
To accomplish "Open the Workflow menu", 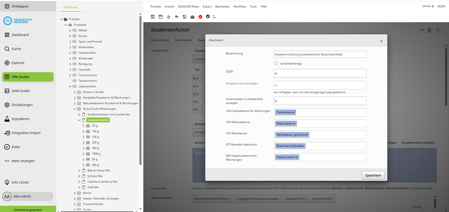I will pyautogui.click(x=240, y=6).
